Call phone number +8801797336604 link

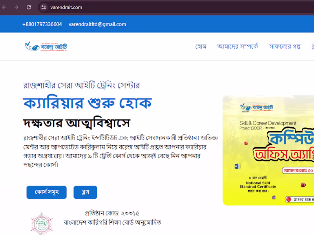coord(42,24)
